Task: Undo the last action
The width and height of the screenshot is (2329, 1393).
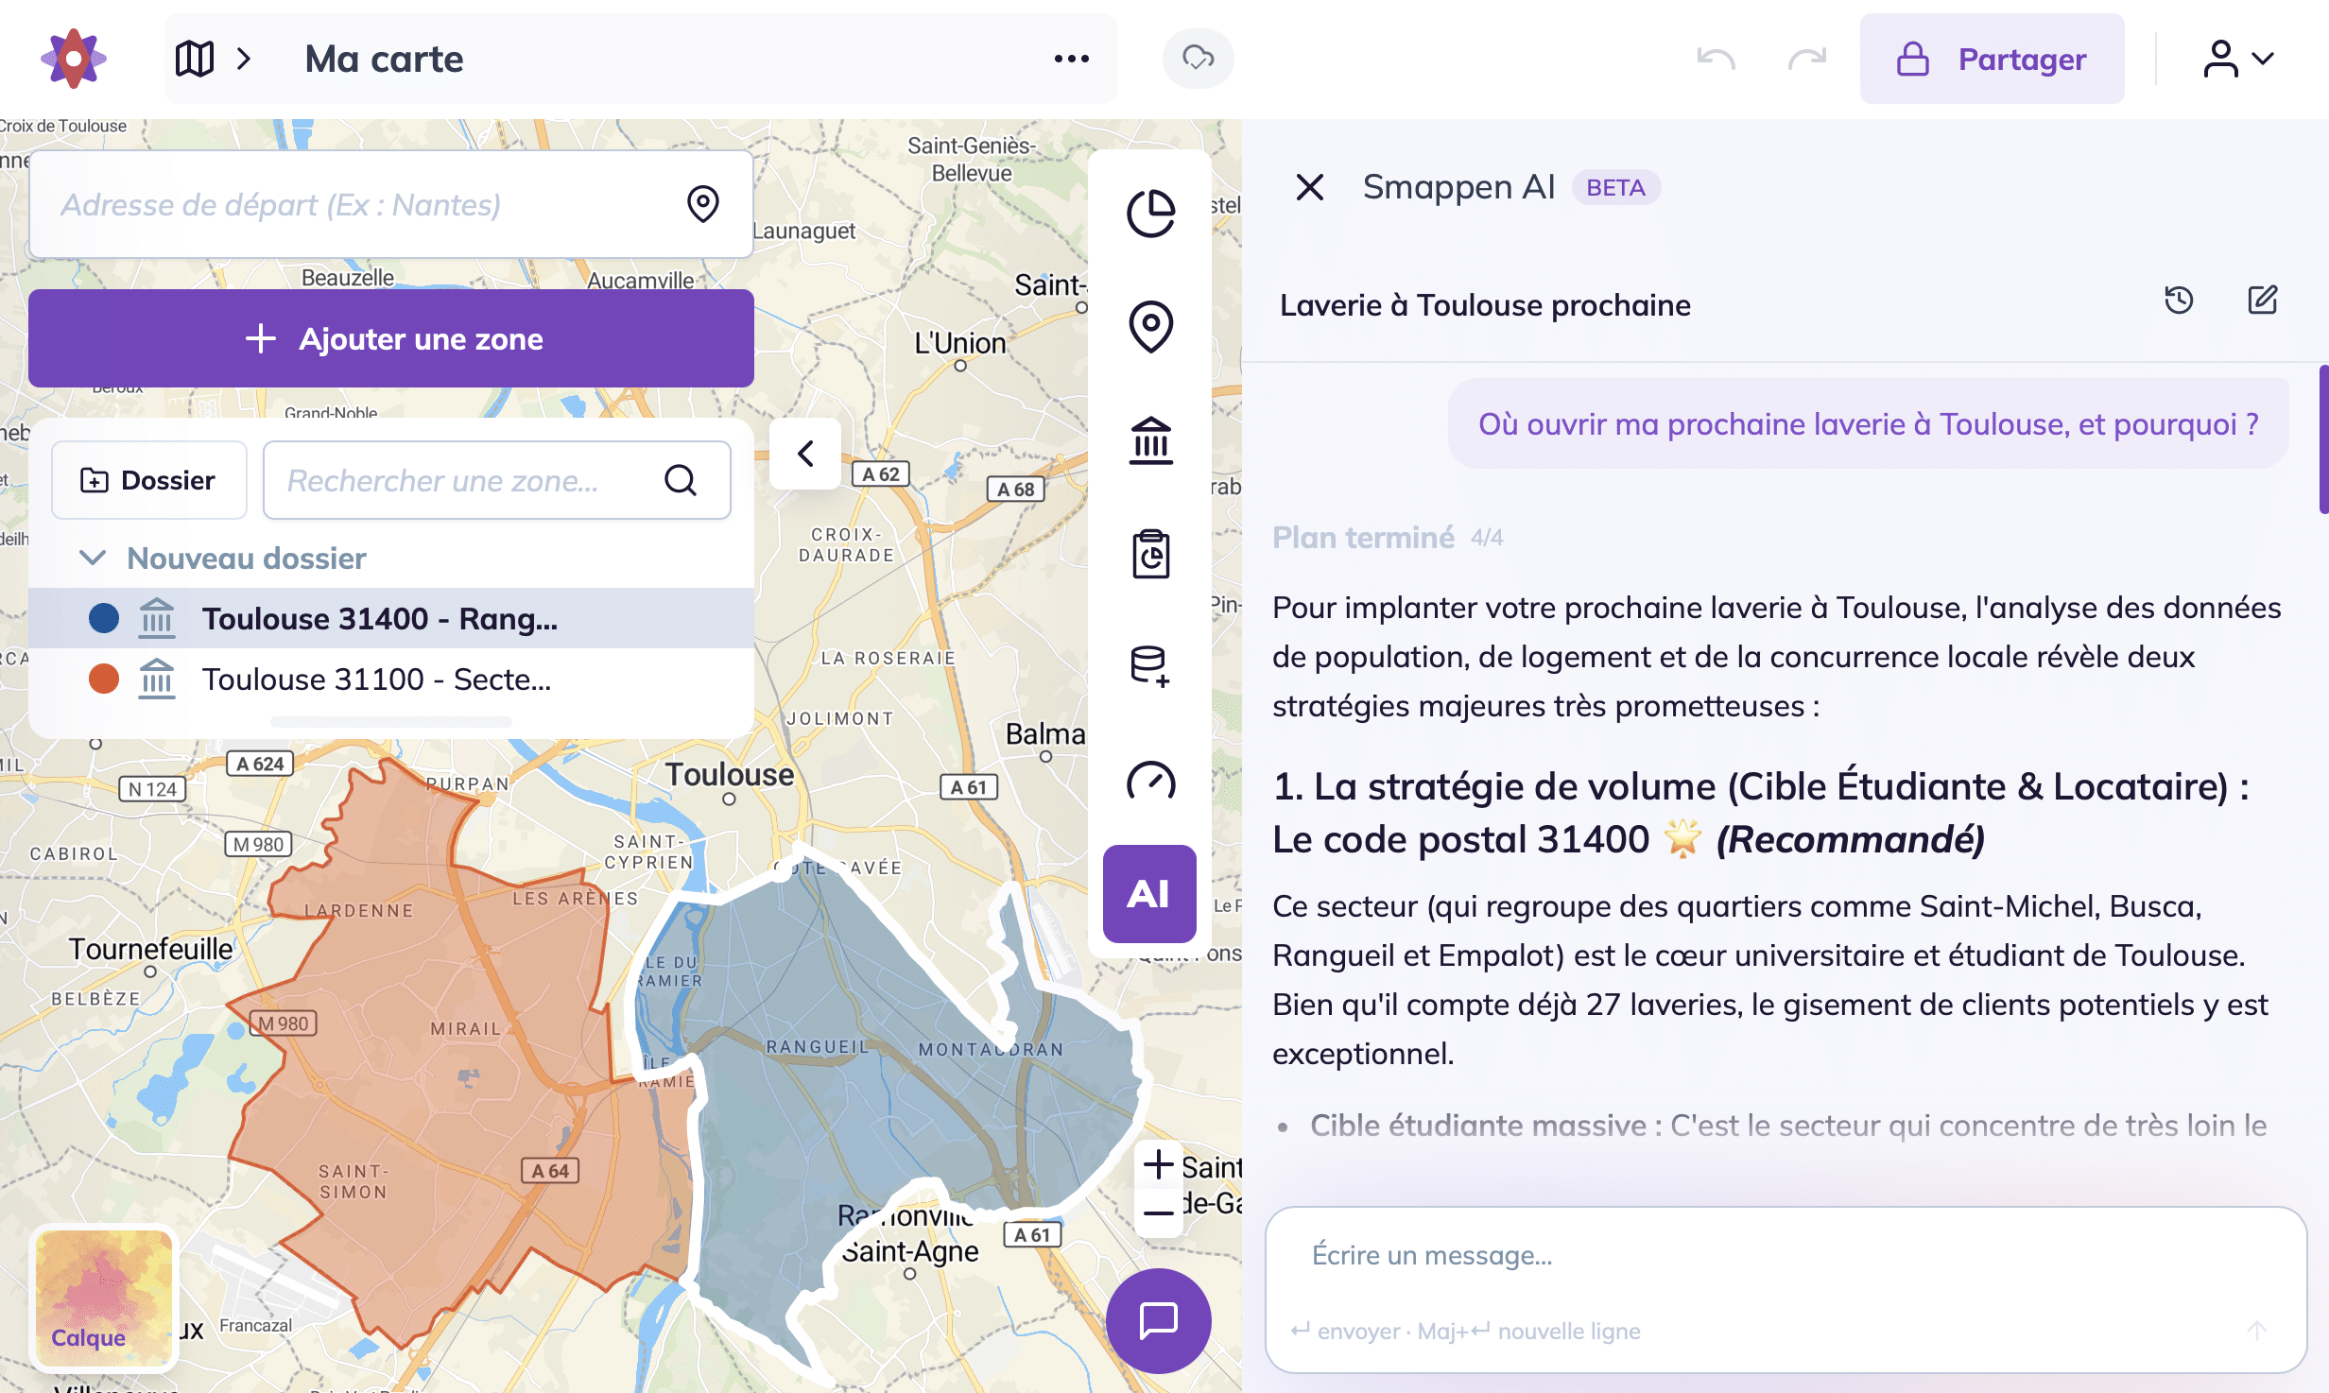Action: click(1716, 59)
